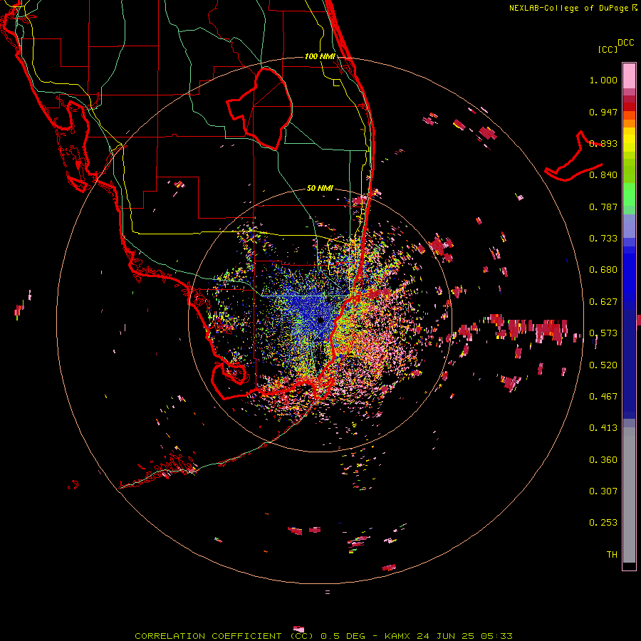Select the 0.627 scale value

click(603, 302)
